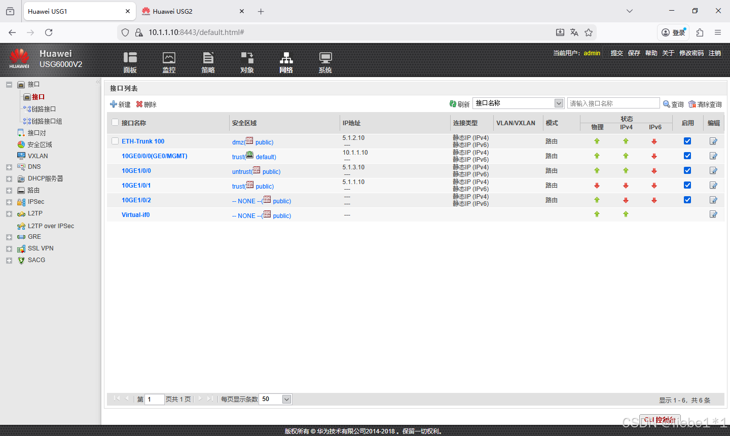Collapse the 接口 tree node

tap(9, 85)
